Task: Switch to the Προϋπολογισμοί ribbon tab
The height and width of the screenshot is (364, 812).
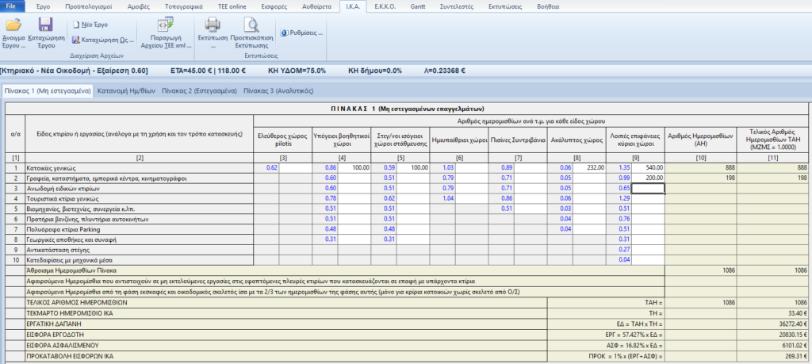Action: click(87, 6)
